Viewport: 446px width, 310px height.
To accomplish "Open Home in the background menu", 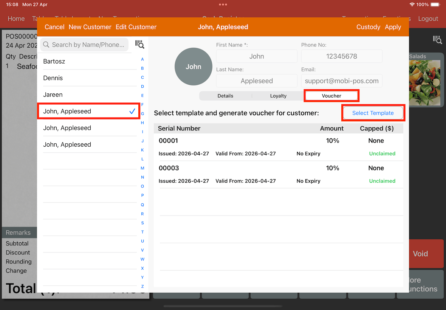I will click(x=16, y=19).
